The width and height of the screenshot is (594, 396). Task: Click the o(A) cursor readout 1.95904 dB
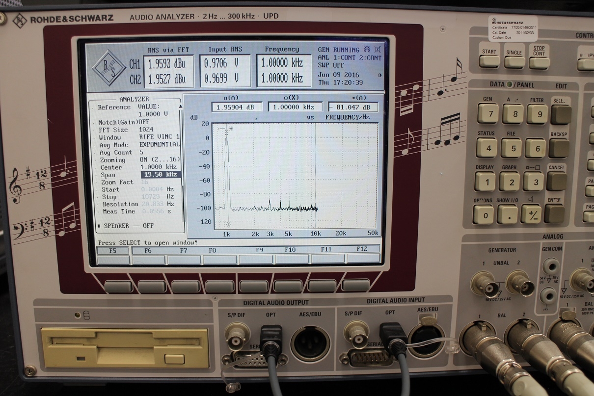click(x=237, y=107)
